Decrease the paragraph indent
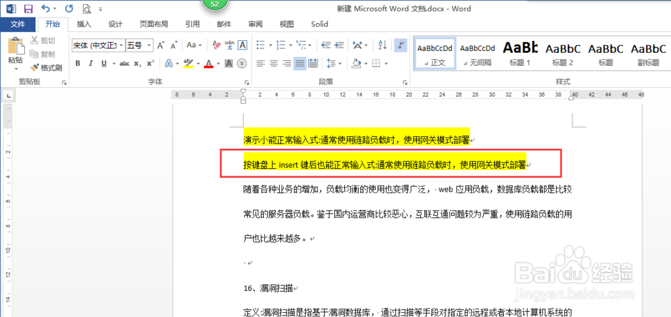This screenshot has height=317, width=671. 326,45
